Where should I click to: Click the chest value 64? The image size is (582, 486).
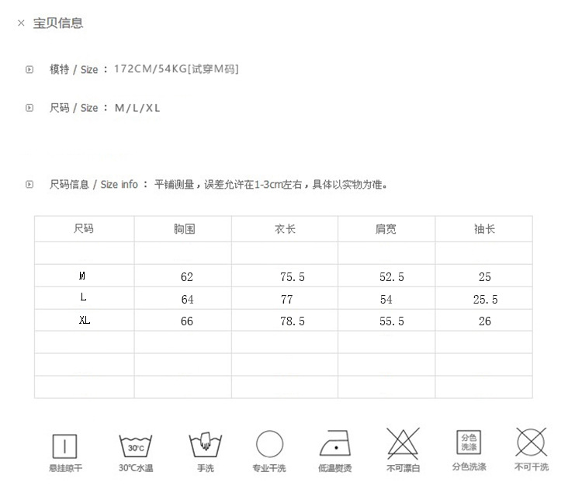pos(188,299)
